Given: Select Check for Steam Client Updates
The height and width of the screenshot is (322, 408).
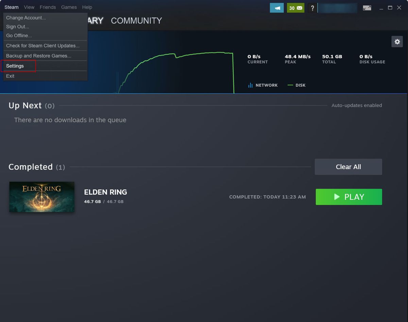Looking at the screenshot, I should (x=43, y=46).
